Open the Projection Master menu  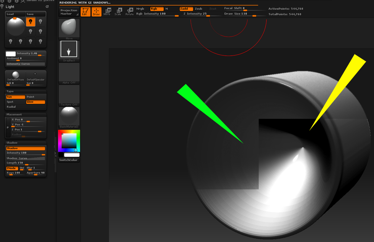click(x=69, y=12)
